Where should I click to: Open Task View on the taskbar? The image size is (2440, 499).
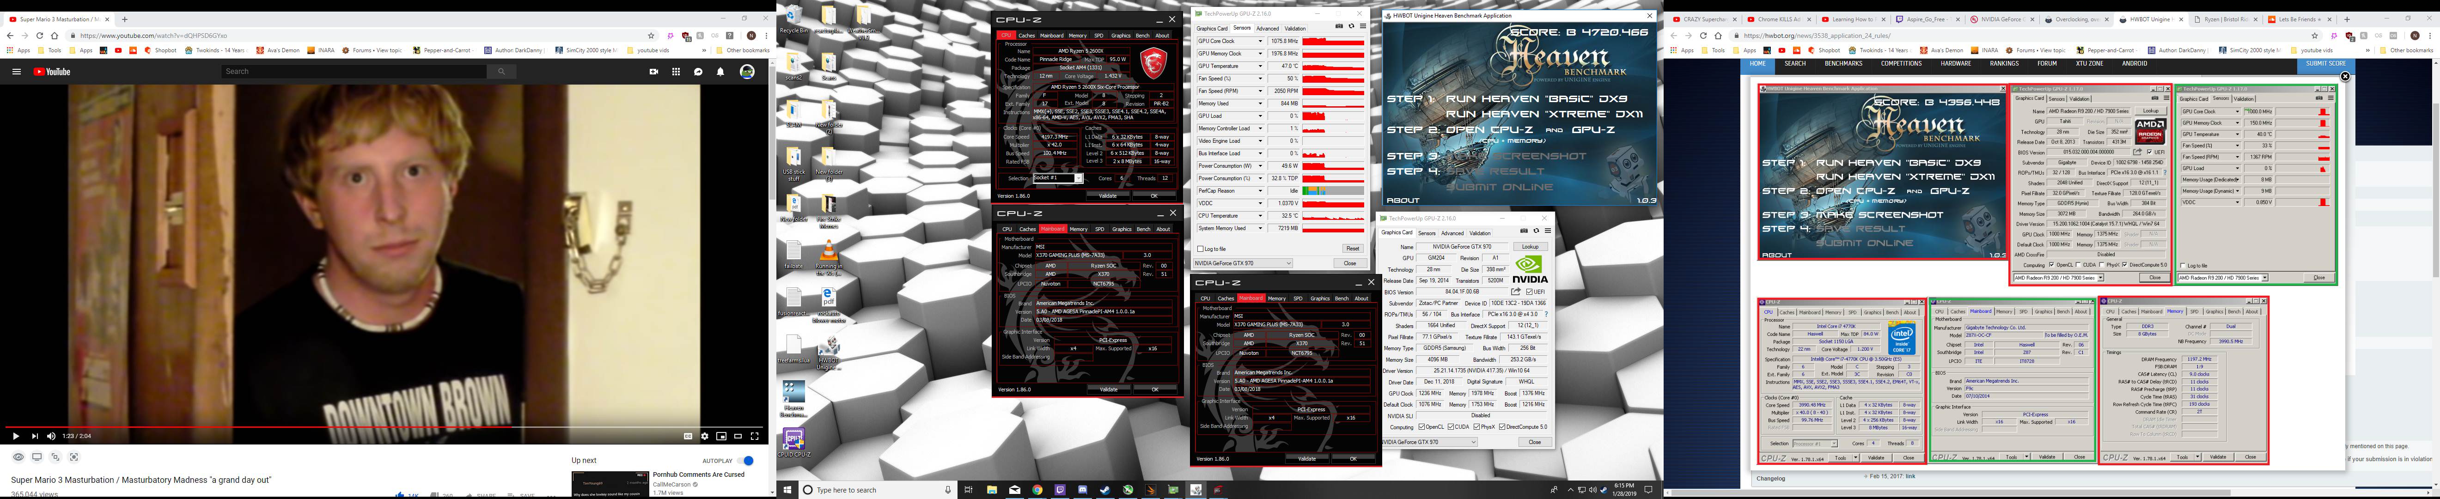tap(968, 490)
